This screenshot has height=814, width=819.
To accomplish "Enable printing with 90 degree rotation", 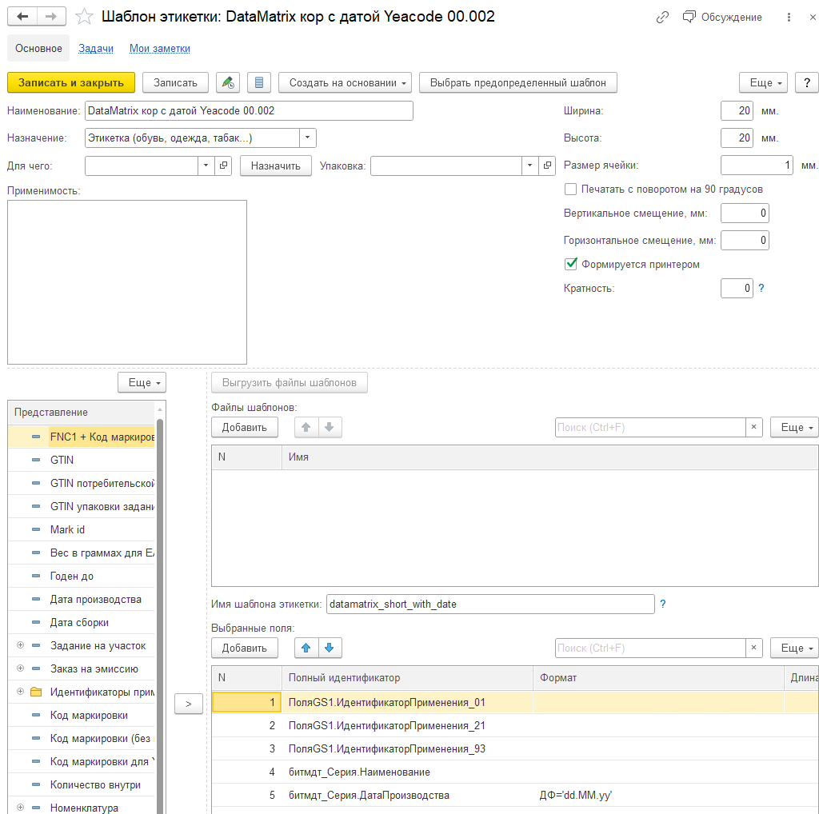I will coord(571,190).
